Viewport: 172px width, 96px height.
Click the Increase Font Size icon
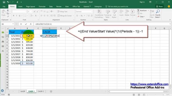click(x=35, y=11)
